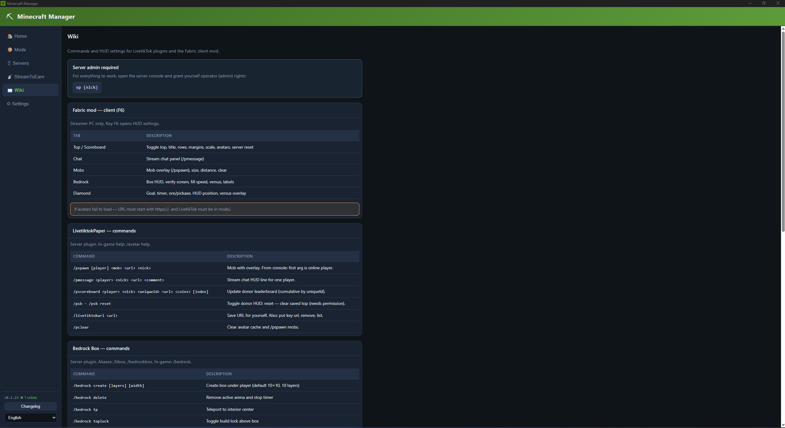Click 'Stream chat panel (/pmessage)' description

[175, 159]
